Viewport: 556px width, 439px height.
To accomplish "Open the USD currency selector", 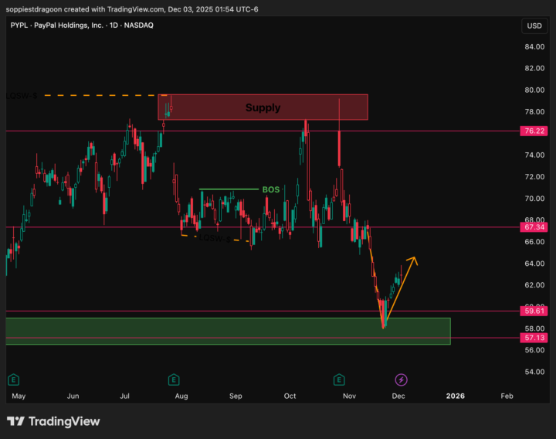I will (x=534, y=26).
